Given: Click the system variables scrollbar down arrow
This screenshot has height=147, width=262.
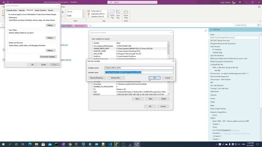Looking at the screenshot, I should pos(168,94).
